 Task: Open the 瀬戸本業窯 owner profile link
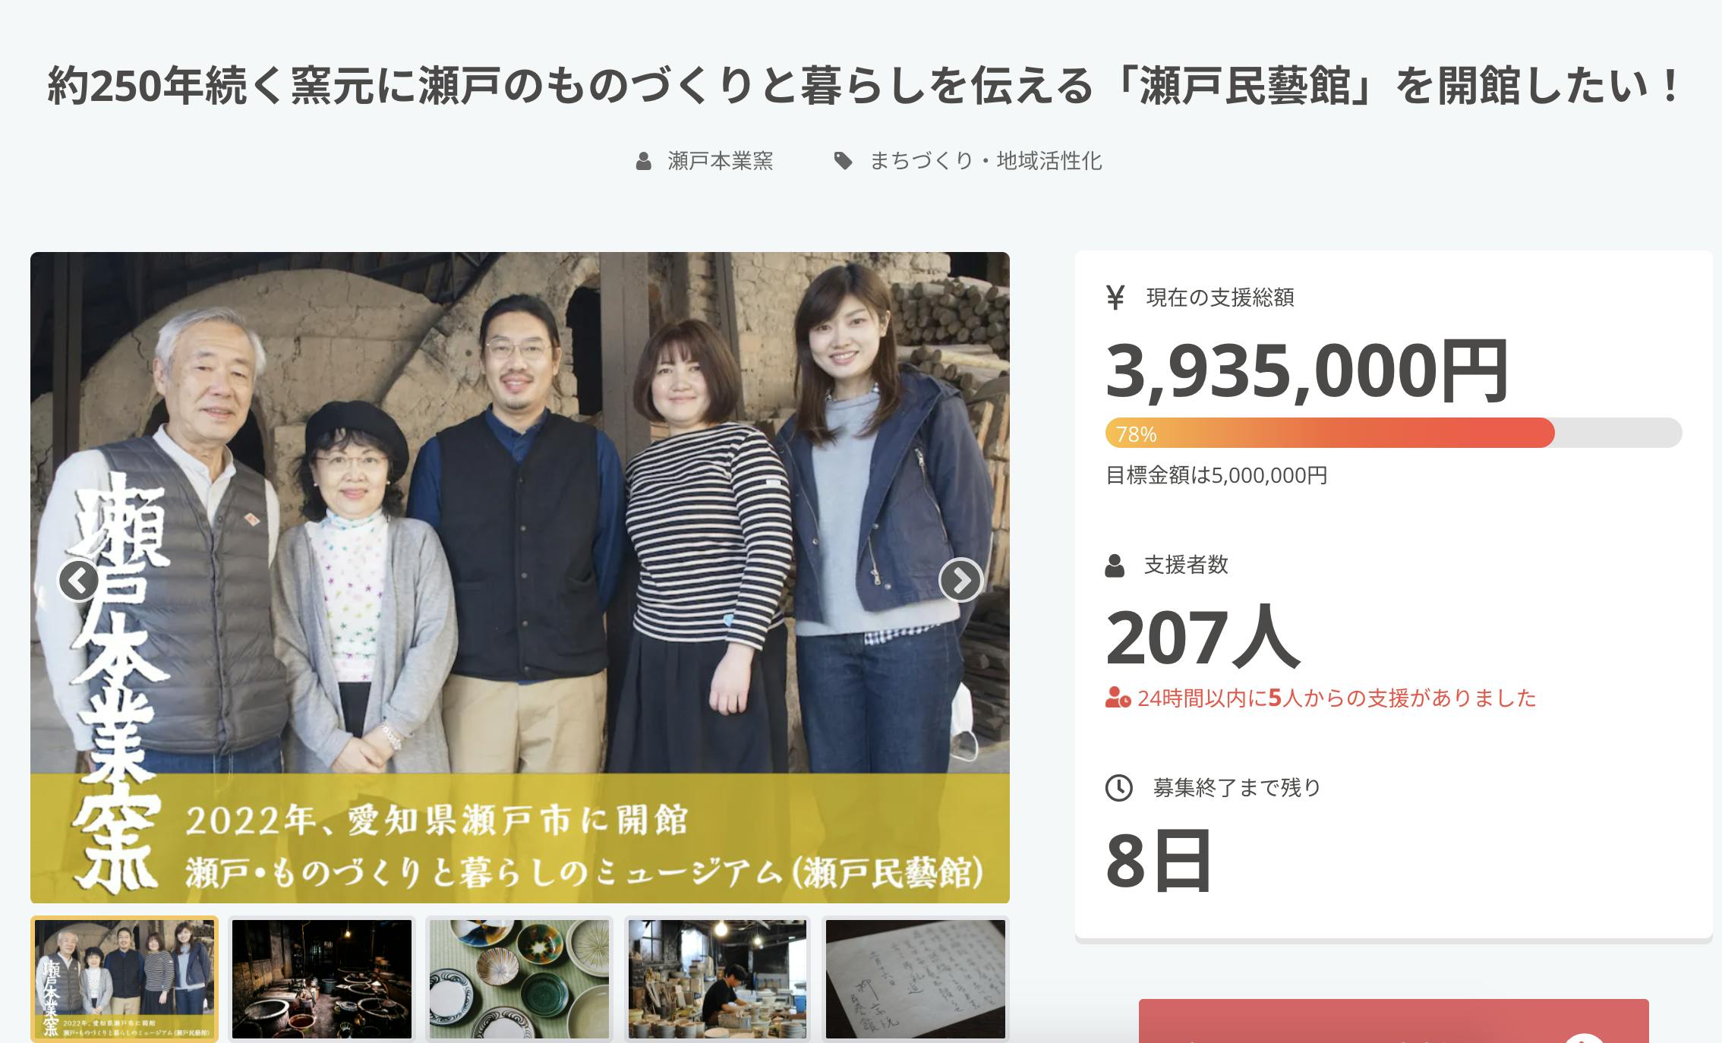pos(720,161)
